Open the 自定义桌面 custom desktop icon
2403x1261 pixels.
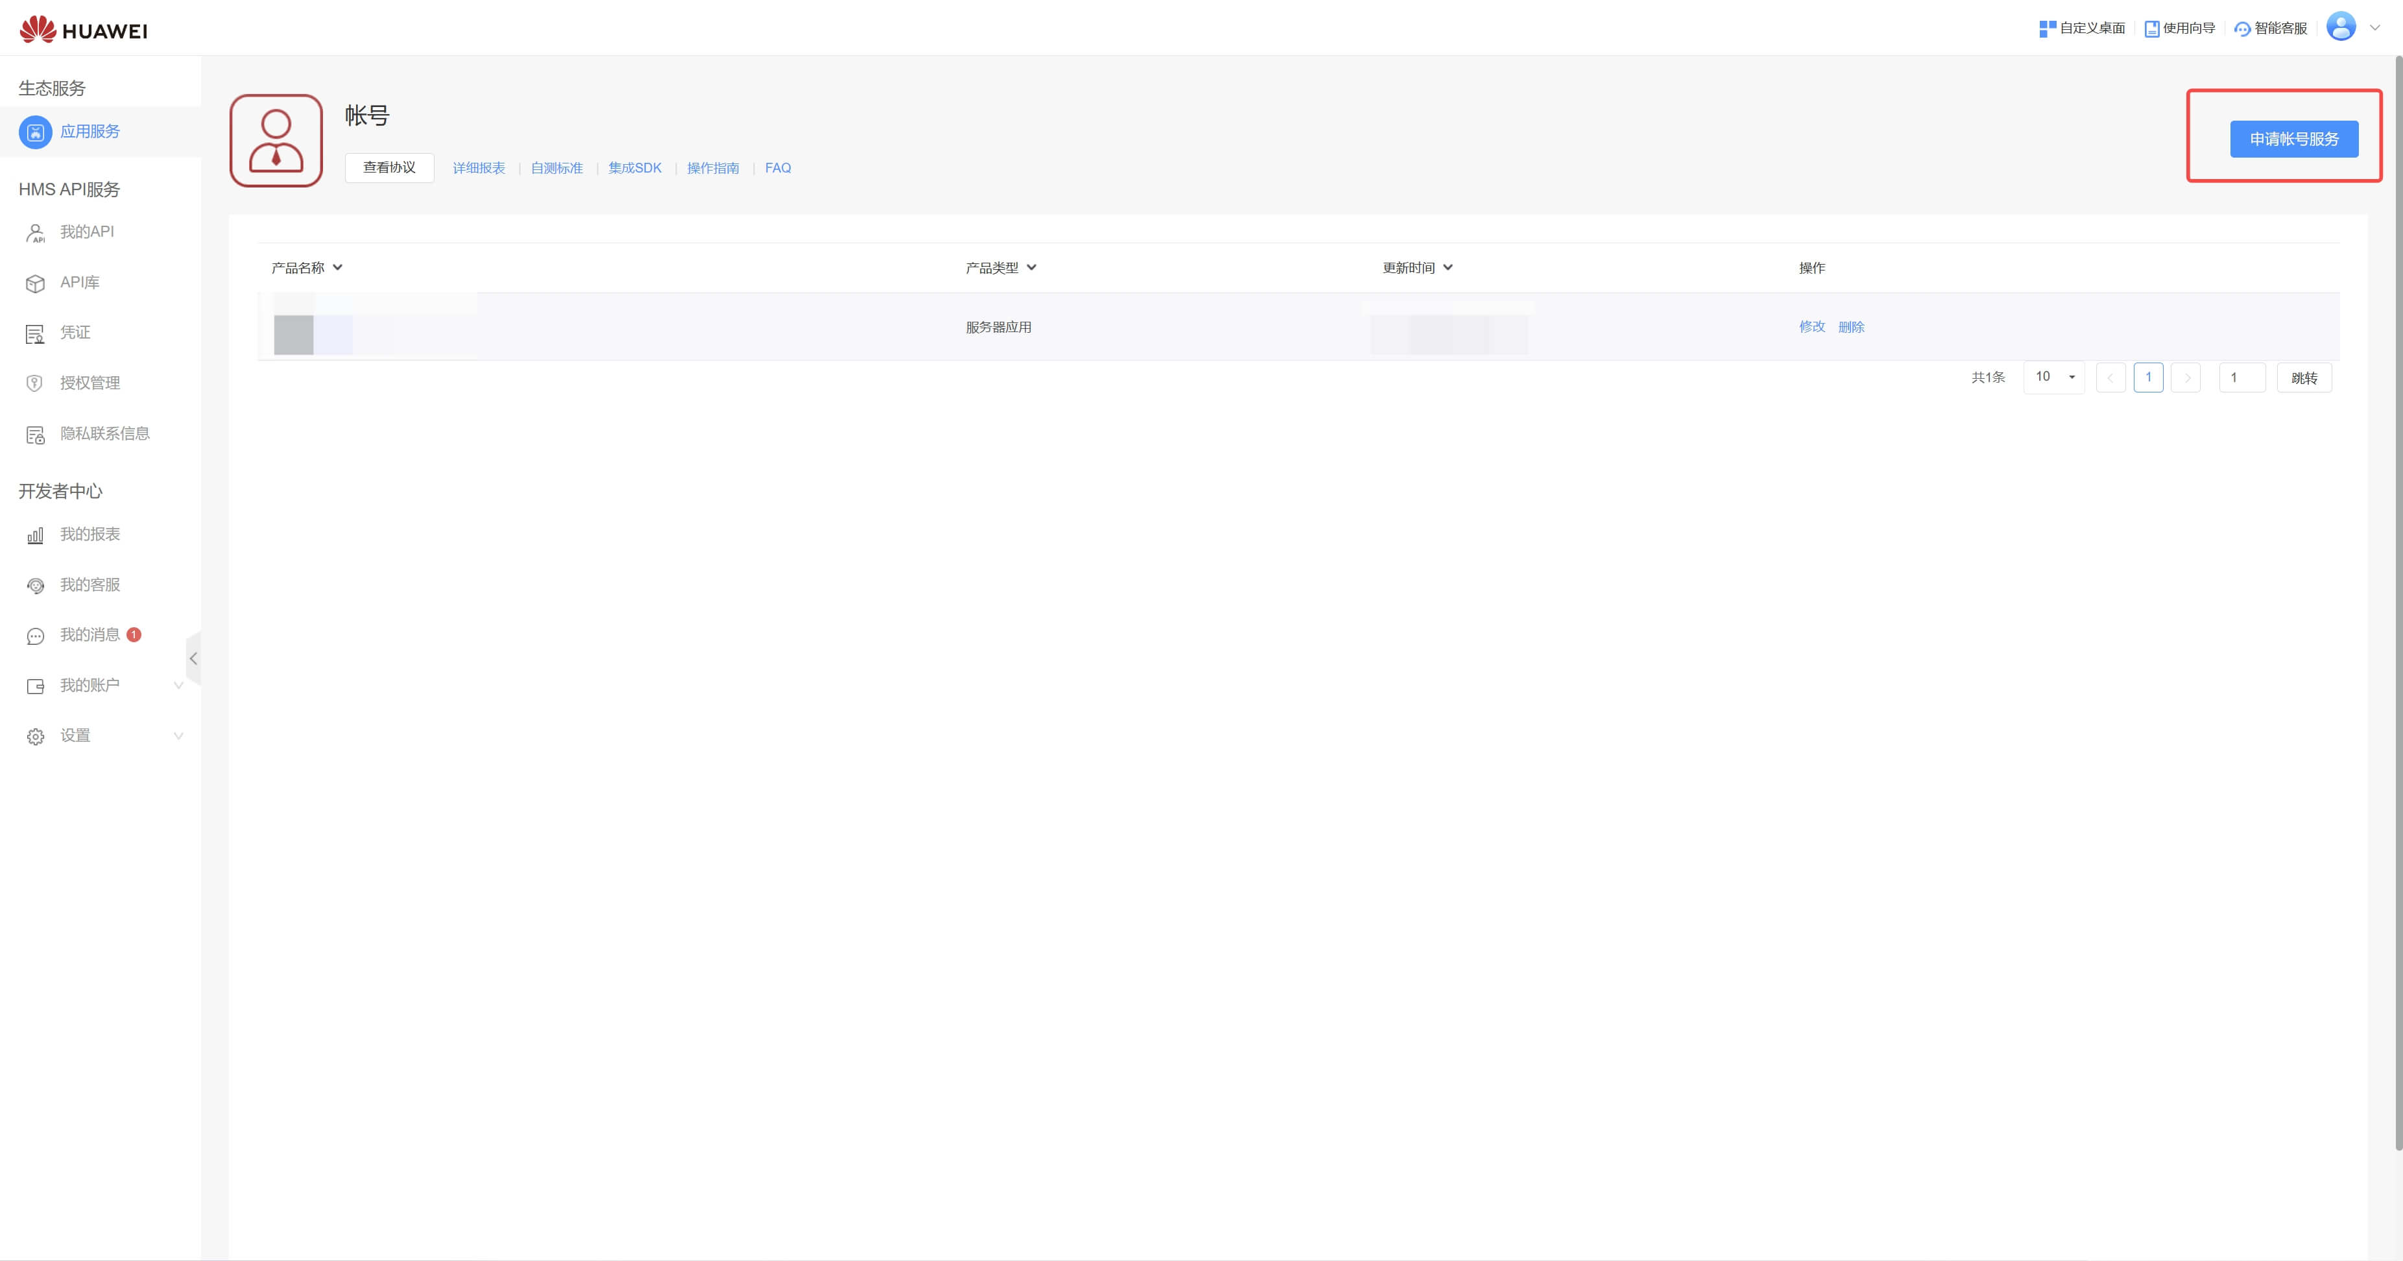click(x=2048, y=29)
